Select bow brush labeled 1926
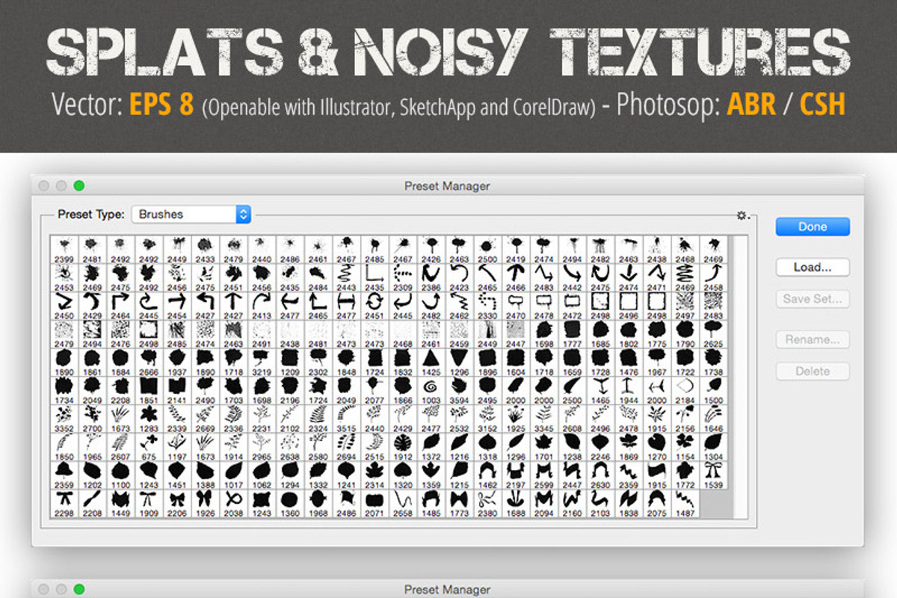The image size is (897, 598). [x=205, y=503]
